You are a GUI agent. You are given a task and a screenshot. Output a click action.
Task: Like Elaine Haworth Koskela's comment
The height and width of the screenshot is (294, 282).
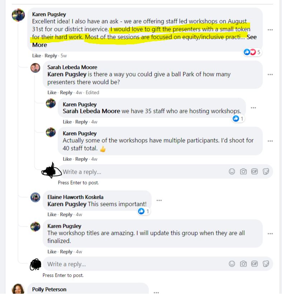tap(52, 214)
